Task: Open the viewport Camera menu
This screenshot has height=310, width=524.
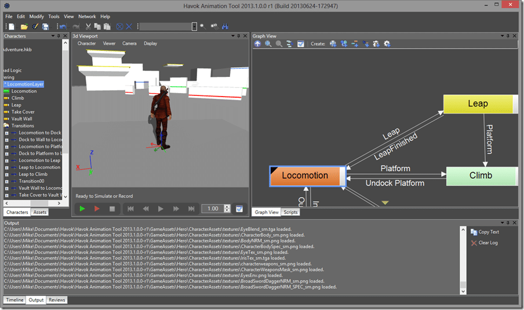Action: click(x=129, y=43)
